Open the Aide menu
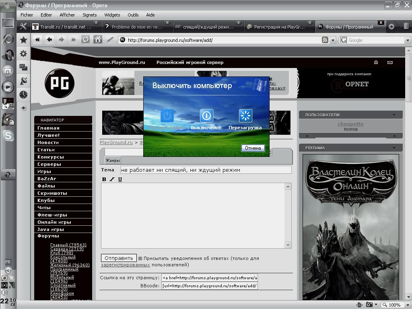The image size is (412, 309). 150,15
